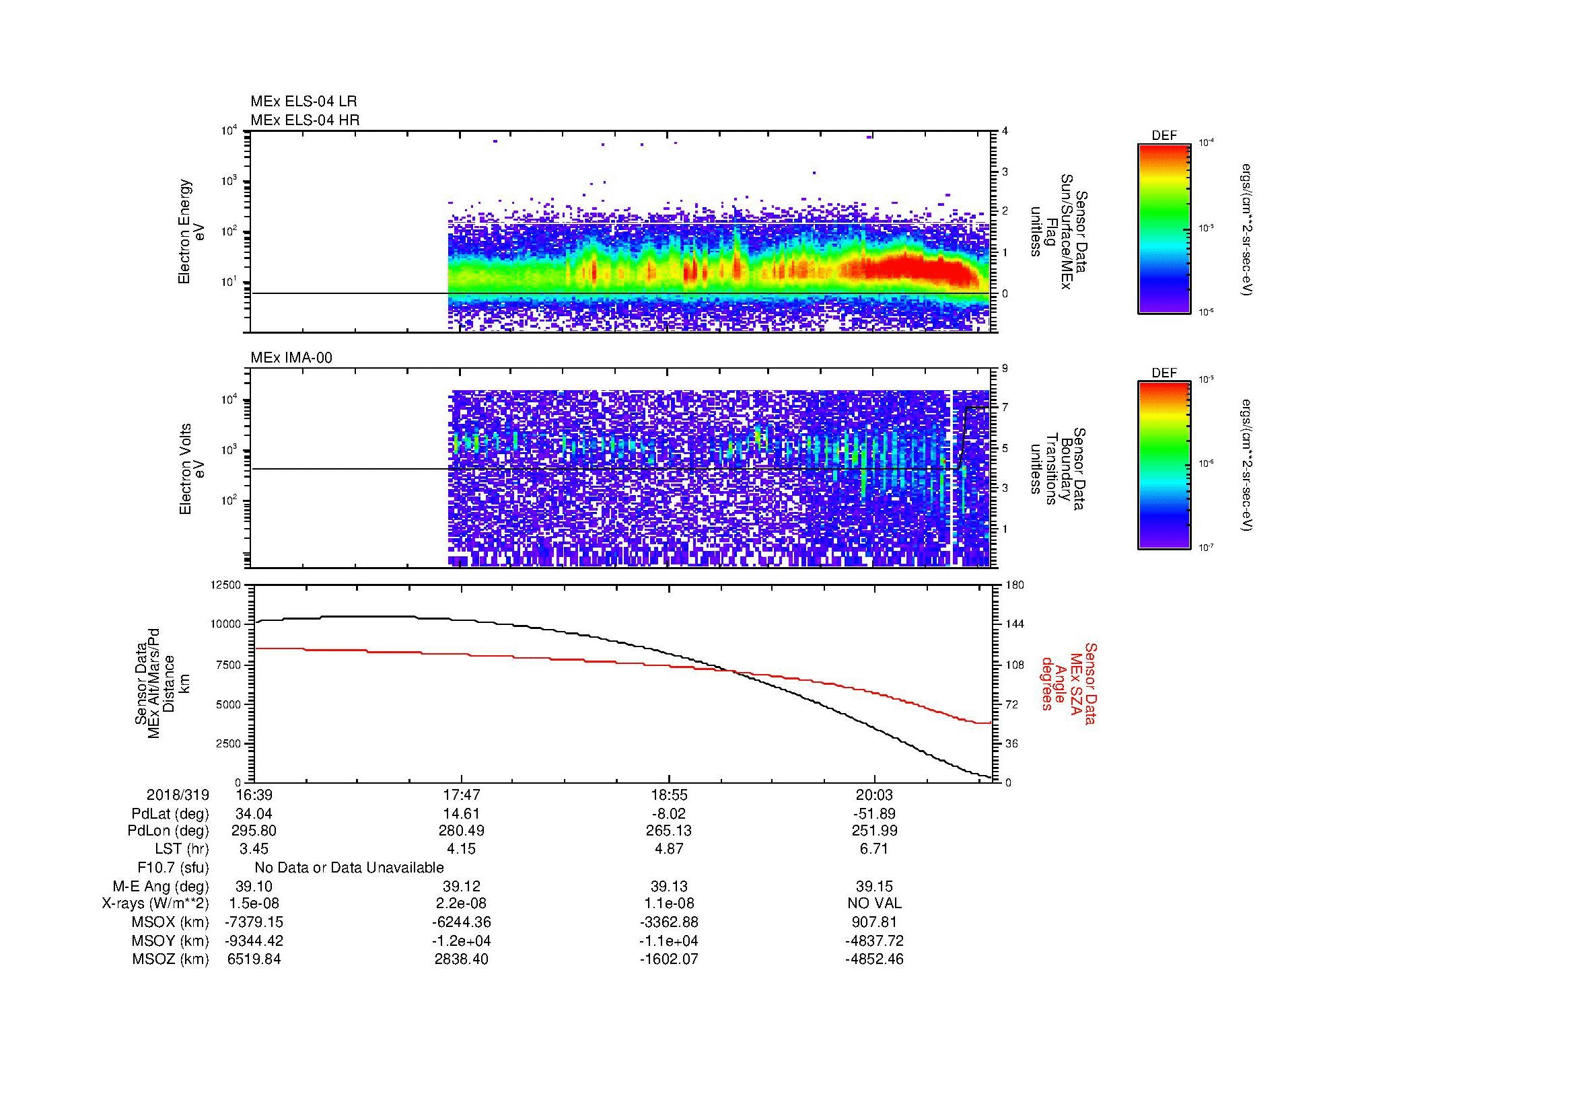The height and width of the screenshot is (1112, 1574).
Task: Click the '17:47' time tick label
Action: point(462,795)
